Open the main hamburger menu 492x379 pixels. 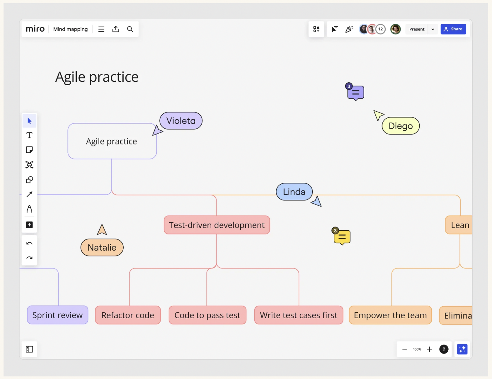coord(101,29)
